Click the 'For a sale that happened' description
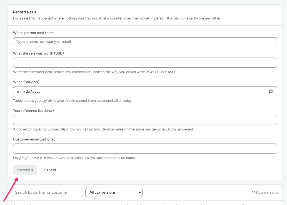287x205 pixels. (x=117, y=18)
